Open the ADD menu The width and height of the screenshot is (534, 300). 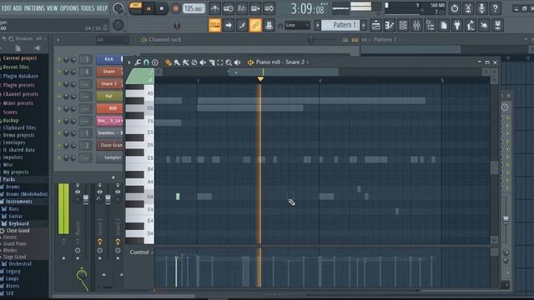(x=18, y=8)
